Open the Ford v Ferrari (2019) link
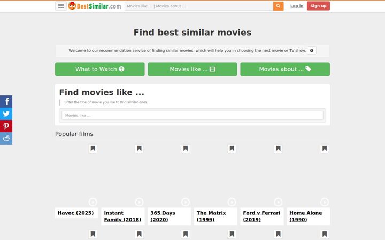Viewport: 385px width, 240px height. tap(261, 216)
